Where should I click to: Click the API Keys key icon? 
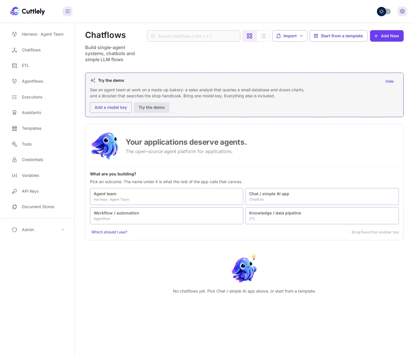click(14, 191)
